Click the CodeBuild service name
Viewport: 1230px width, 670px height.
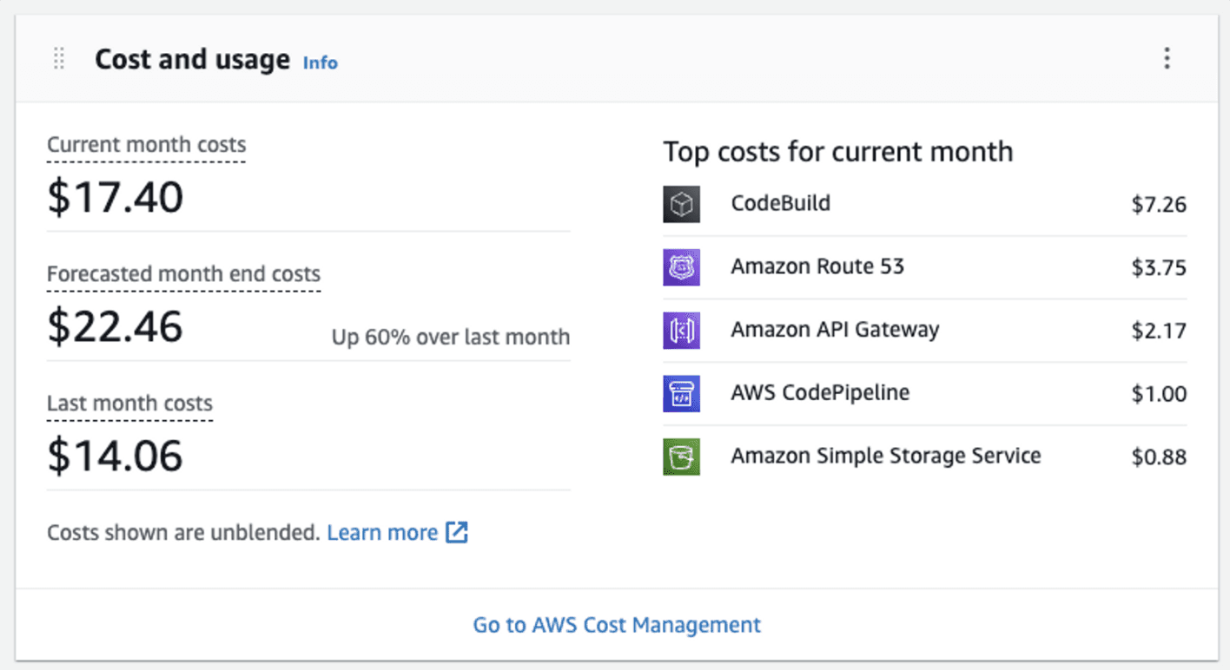781,203
